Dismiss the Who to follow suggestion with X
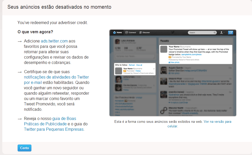This screenshot has height=155, width=252. click(x=154, y=69)
